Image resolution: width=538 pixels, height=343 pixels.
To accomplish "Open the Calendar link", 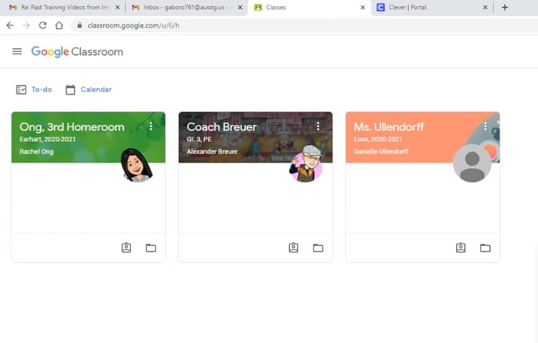I will click(96, 89).
